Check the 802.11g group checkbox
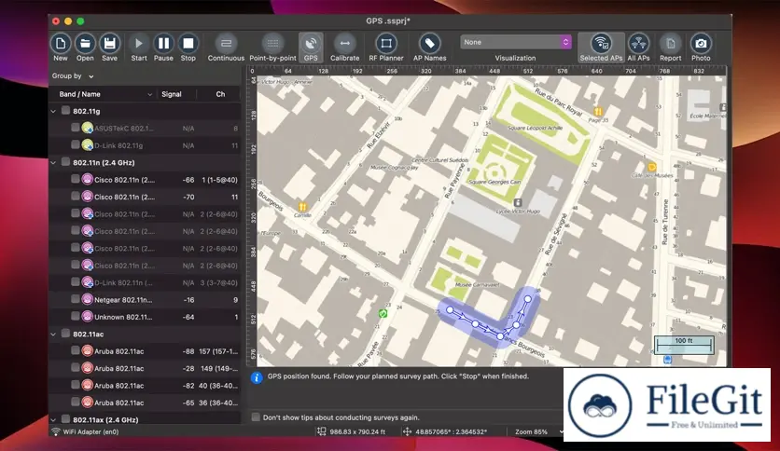This screenshot has height=451, width=780. [65, 110]
